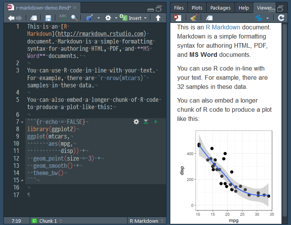Expand the Insert chunk dropdown
The image size is (291, 225).
click(144, 18)
